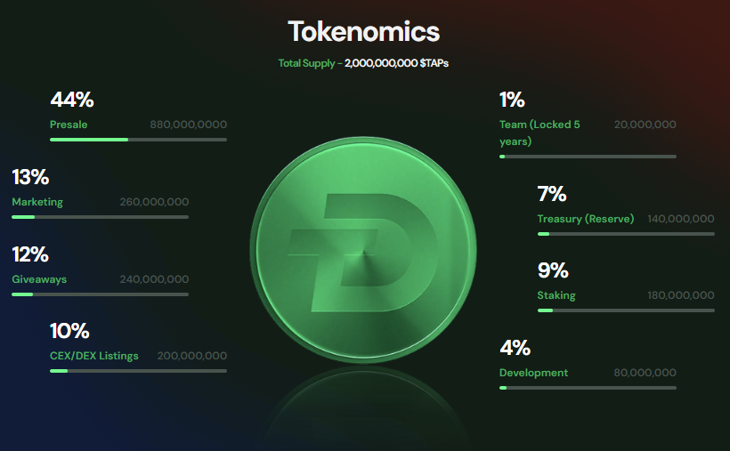Click the Treasury (Reserve) progress bar

coord(626,233)
